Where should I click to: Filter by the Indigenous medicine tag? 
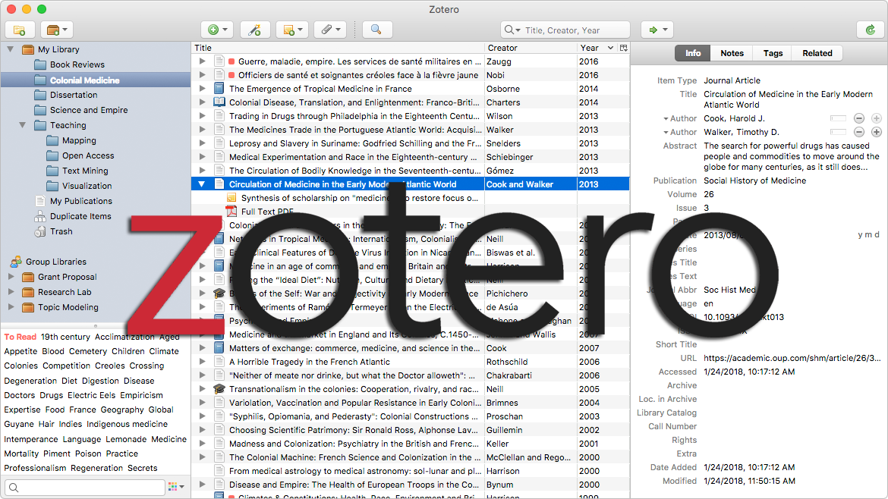(127, 425)
